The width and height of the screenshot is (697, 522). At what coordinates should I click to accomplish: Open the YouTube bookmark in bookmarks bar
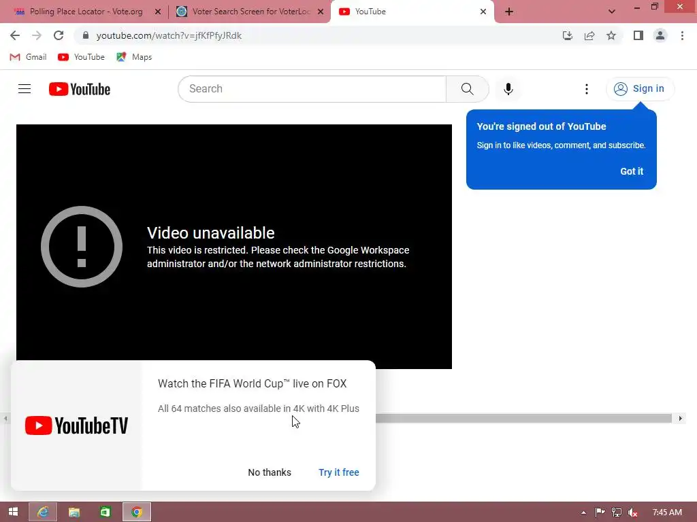(x=82, y=57)
